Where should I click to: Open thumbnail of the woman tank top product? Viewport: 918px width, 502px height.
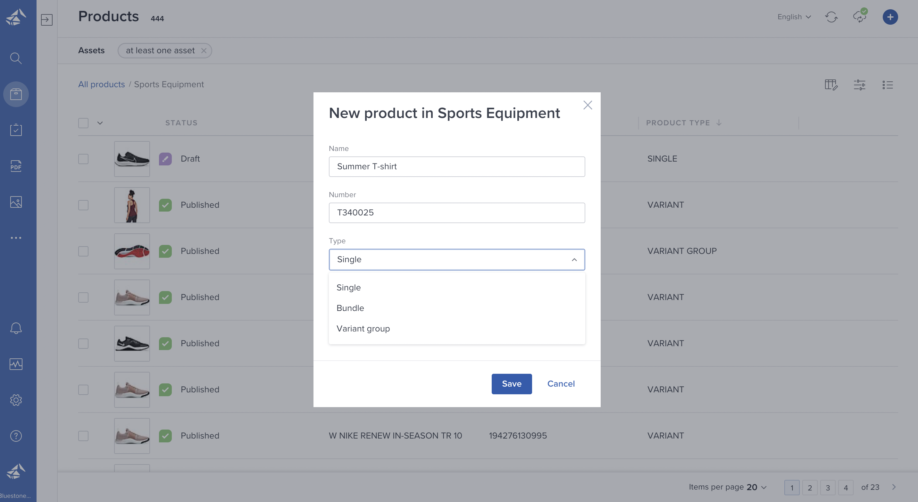pos(132,205)
